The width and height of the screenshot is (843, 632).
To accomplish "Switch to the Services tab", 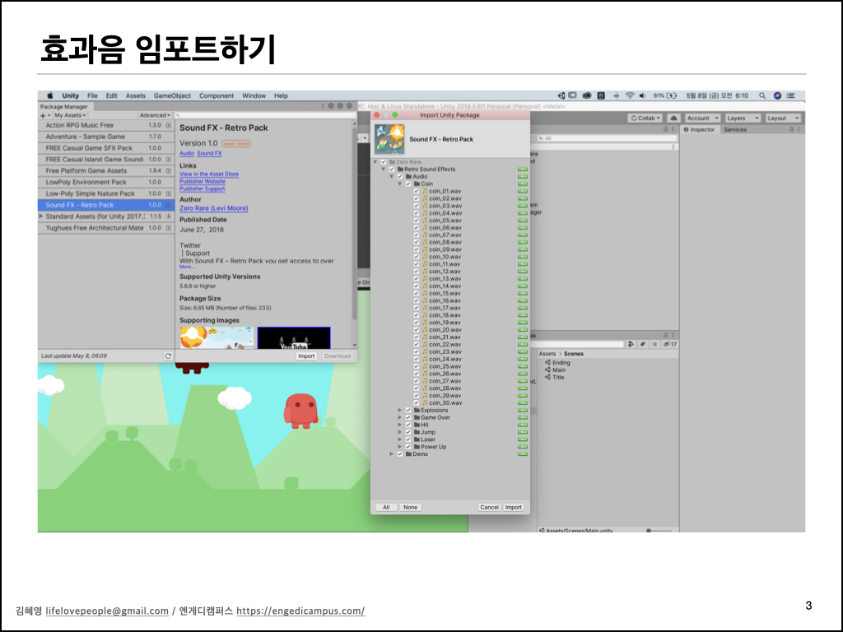I will [x=735, y=129].
